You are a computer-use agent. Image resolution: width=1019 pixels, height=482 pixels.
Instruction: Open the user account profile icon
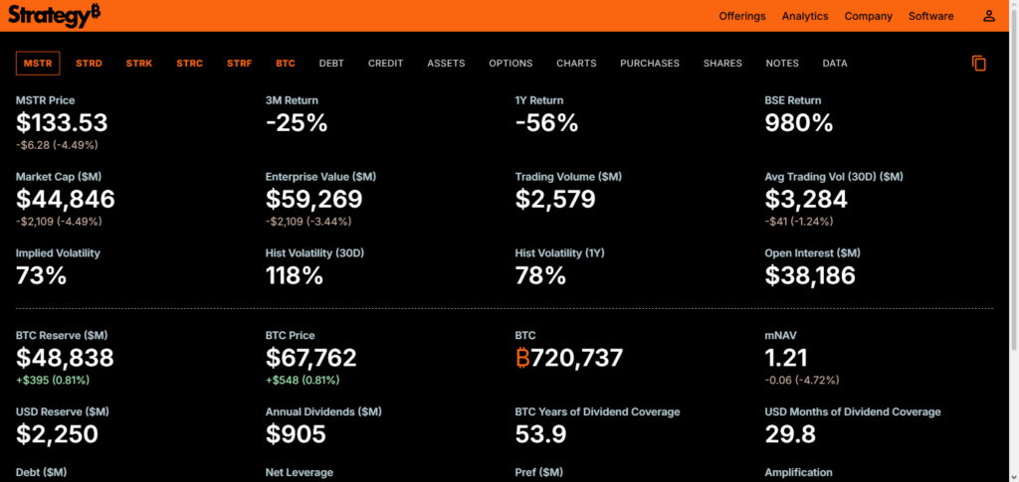click(x=988, y=16)
